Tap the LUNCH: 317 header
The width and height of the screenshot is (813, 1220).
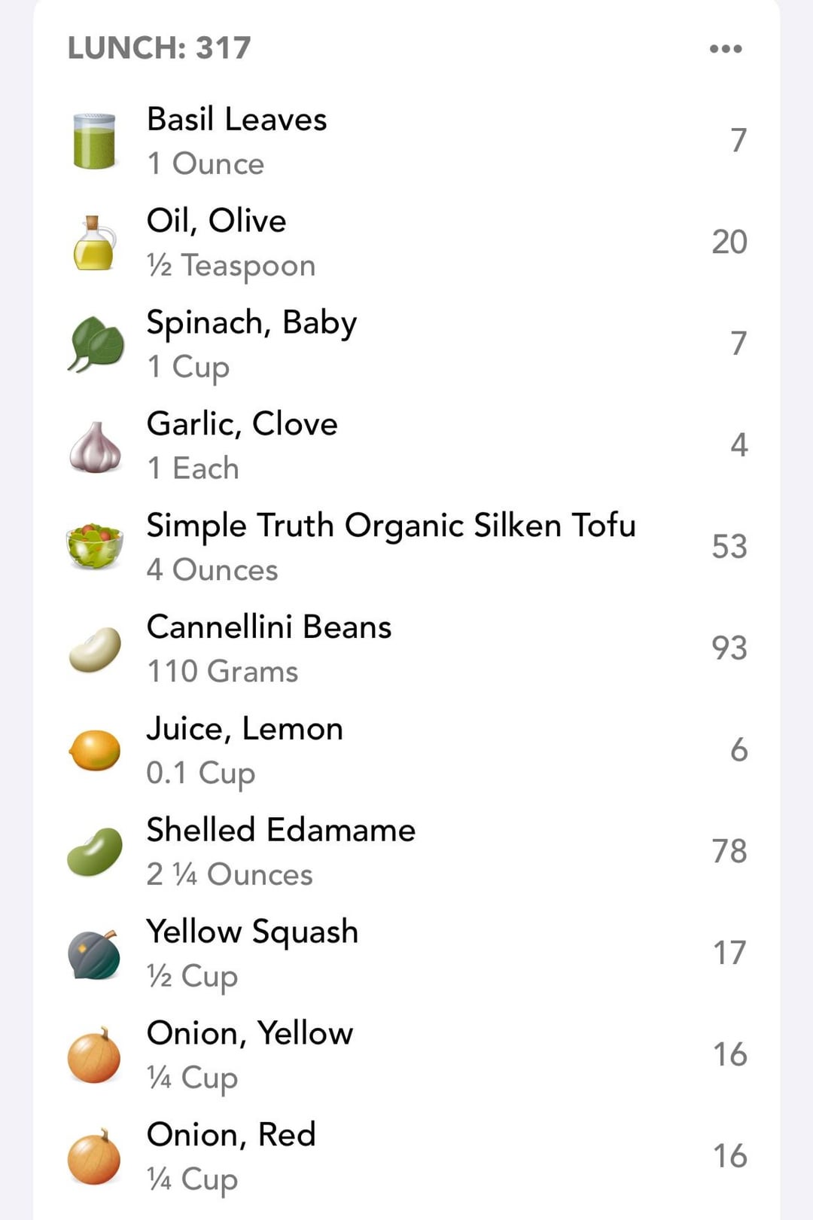(x=159, y=48)
